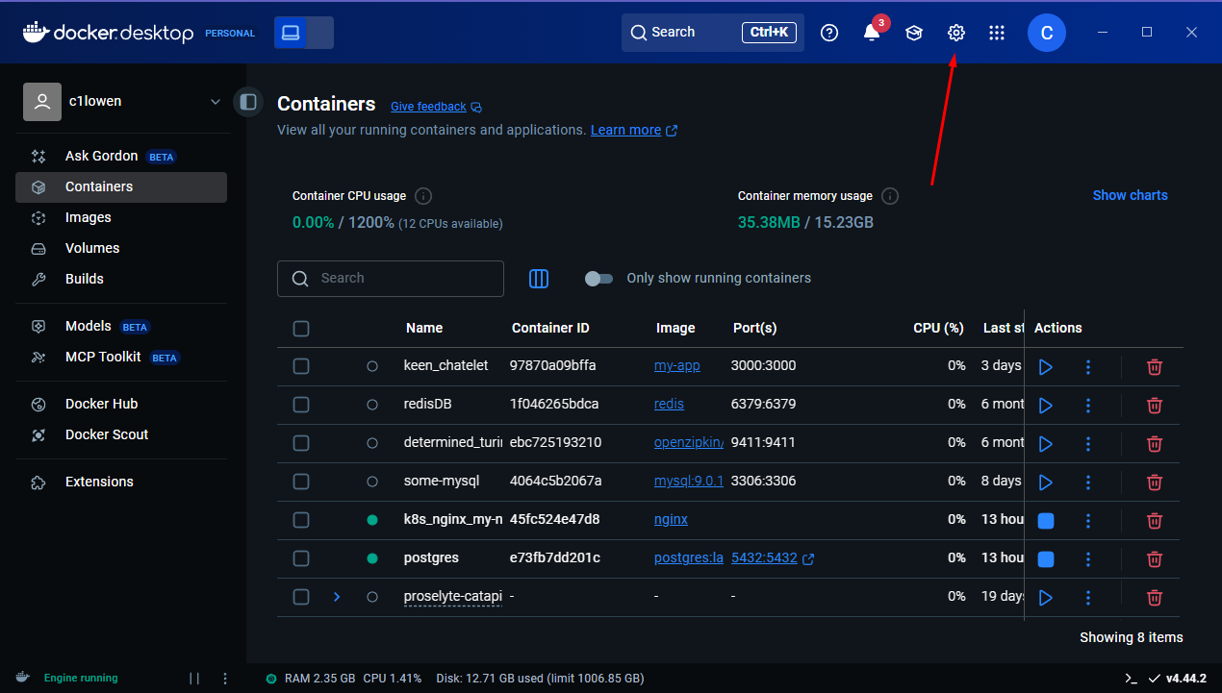Start the keen_chatelet container
This screenshot has width=1222, height=693.
[x=1046, y=366]
